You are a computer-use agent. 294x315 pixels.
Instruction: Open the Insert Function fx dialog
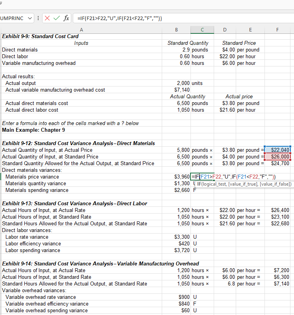(x=66, y=18)
